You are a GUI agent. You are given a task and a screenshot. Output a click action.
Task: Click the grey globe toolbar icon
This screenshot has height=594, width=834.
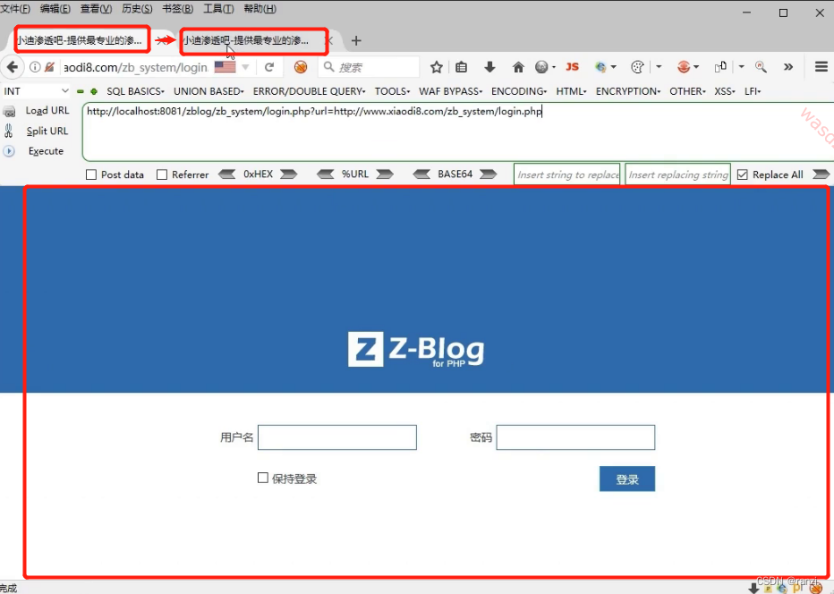point(541,67)
